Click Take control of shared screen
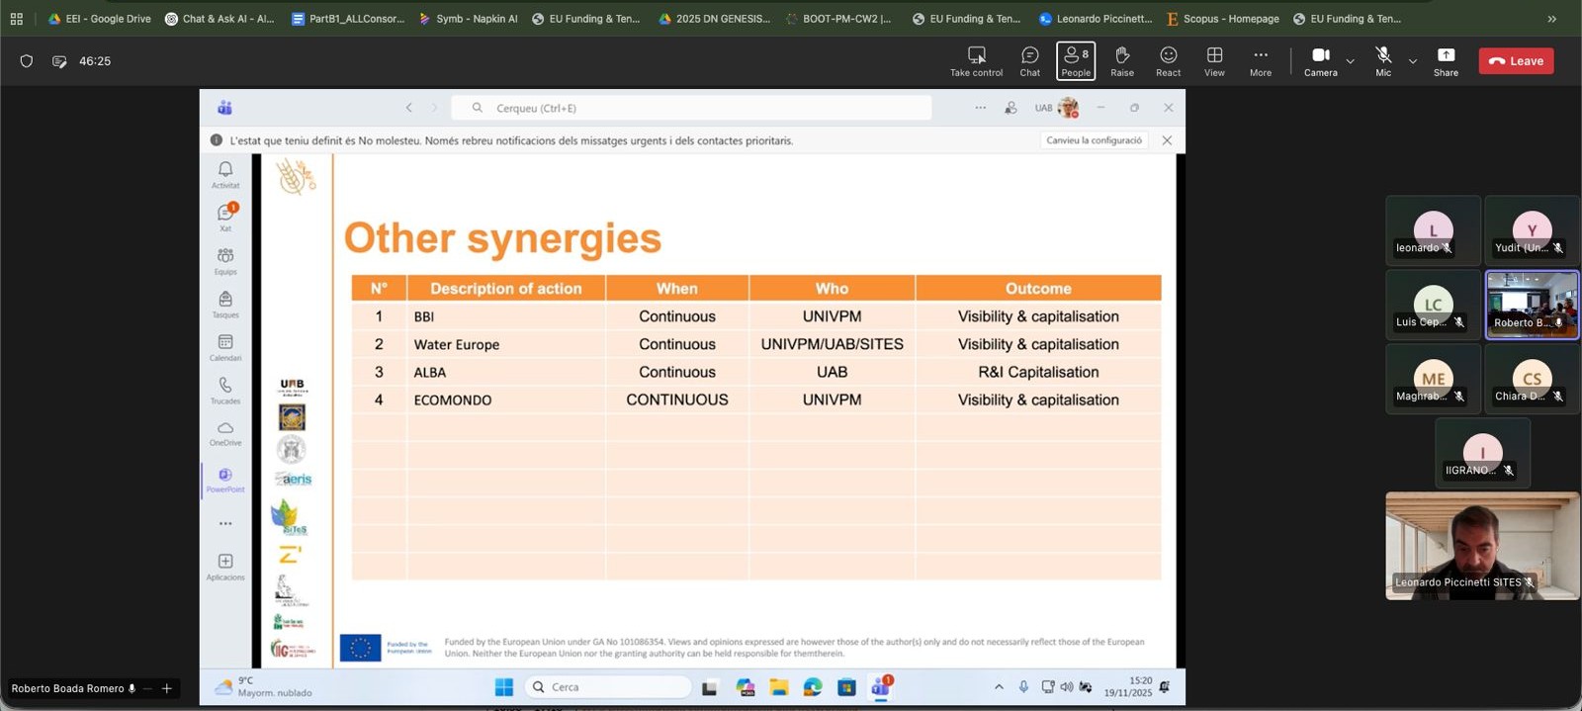The width and height of the screenshot is (1582, 711). click(976, 60)
